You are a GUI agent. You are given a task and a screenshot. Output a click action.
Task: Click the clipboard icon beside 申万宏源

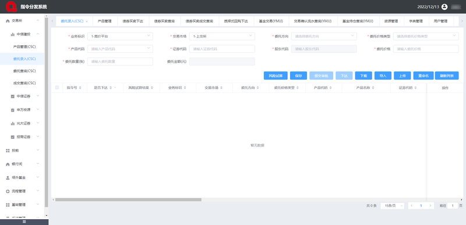12,110
